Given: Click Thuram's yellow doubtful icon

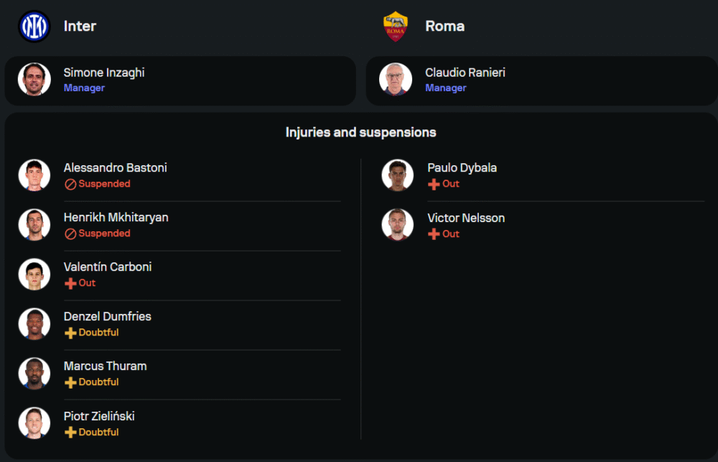Looking at the screenshot, I should point(70,382).
